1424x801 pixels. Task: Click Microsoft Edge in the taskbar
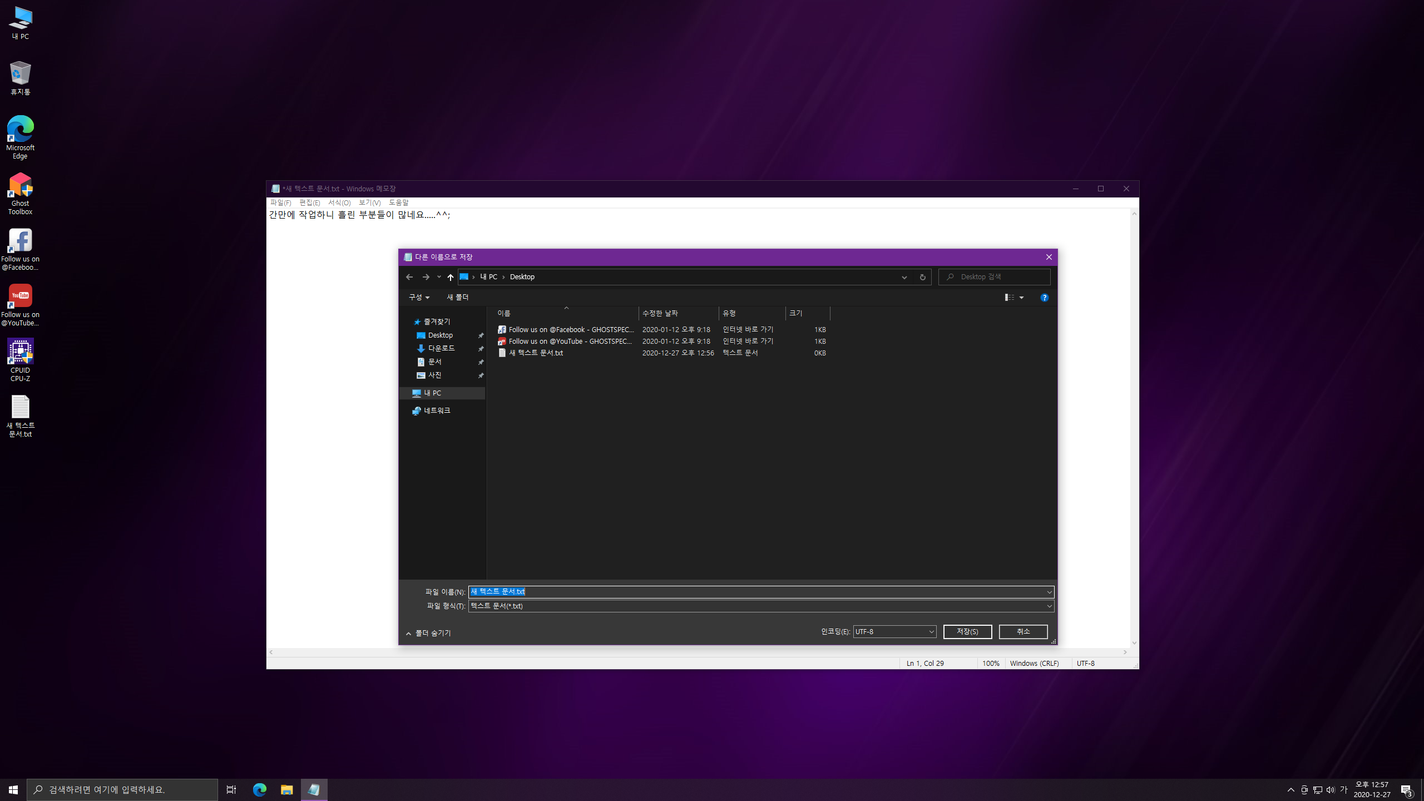coord(259,789)
